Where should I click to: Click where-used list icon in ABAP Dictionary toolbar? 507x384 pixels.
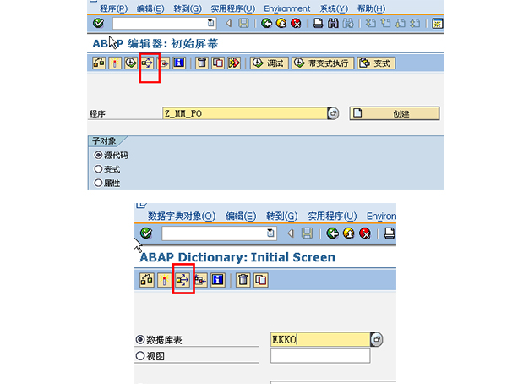183,280
